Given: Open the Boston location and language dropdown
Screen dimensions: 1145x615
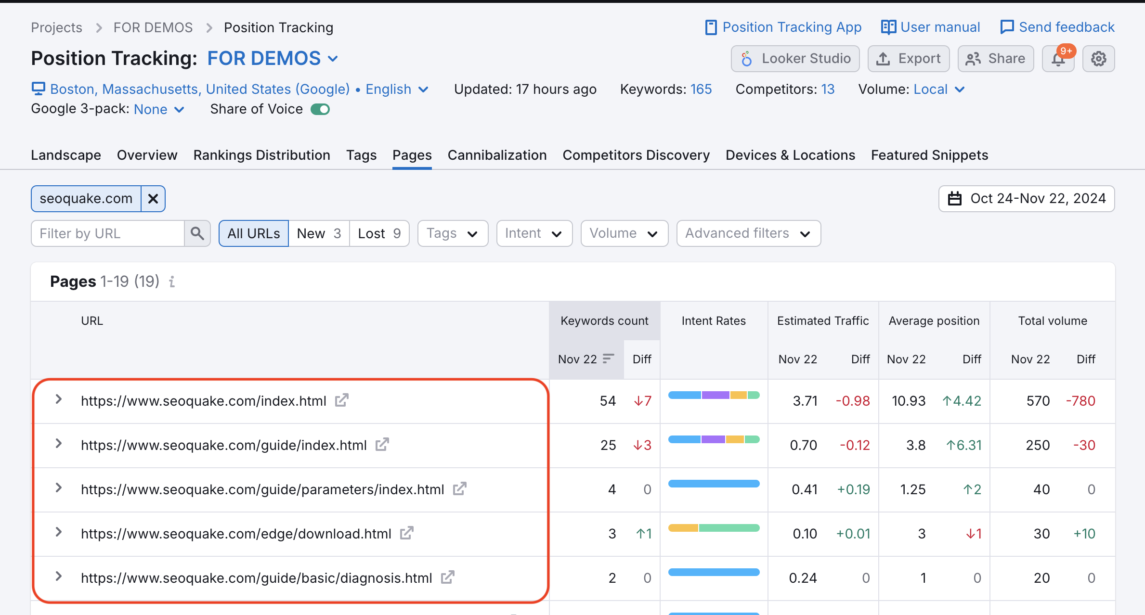Looking at the screenshot, I should tap(230, 90).
